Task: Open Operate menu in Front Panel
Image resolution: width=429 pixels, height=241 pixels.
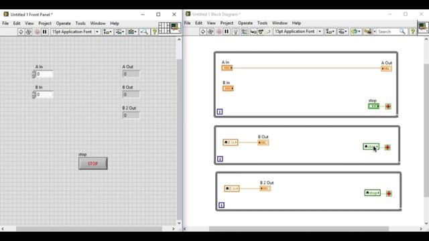Action: (64, 23)
